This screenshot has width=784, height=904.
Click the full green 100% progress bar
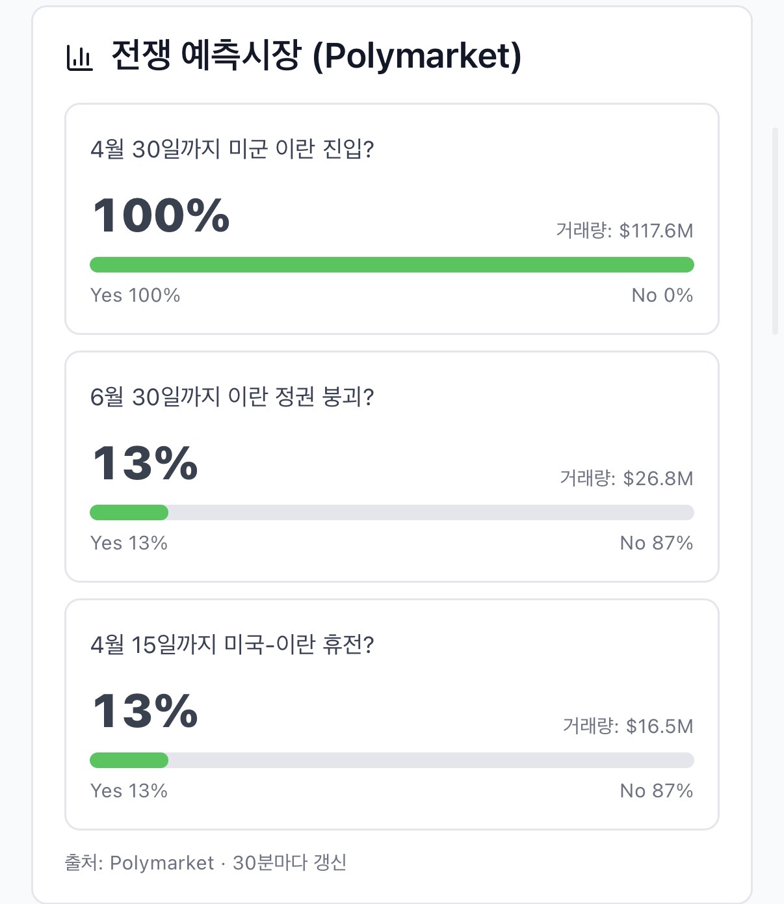[391, 265]
